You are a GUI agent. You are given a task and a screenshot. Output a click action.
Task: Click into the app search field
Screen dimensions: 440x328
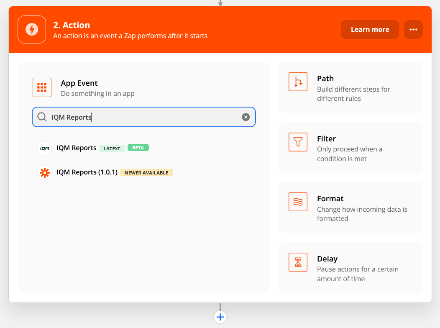(142, 117)
